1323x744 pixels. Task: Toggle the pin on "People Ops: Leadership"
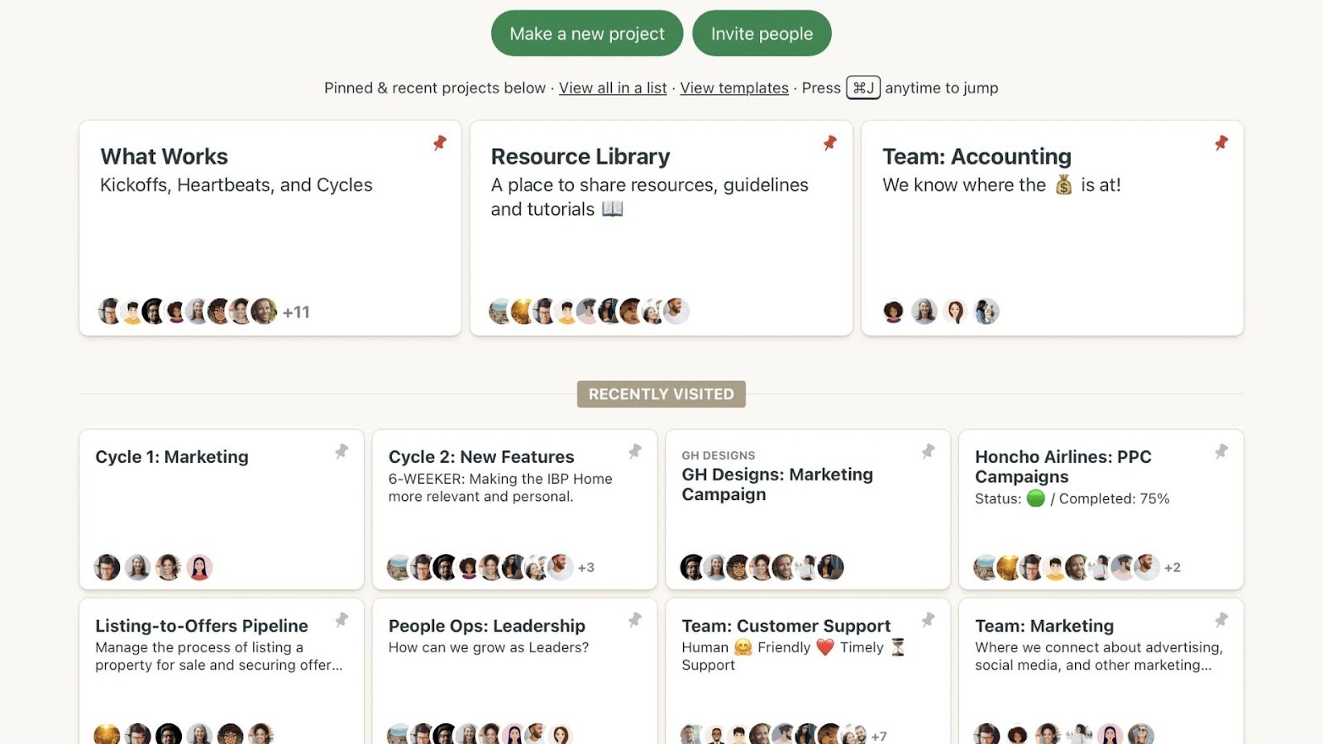click(x=634, y=621)
